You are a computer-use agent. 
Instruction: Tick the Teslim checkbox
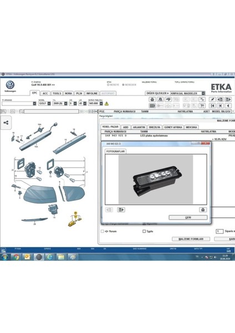point(144,231)
